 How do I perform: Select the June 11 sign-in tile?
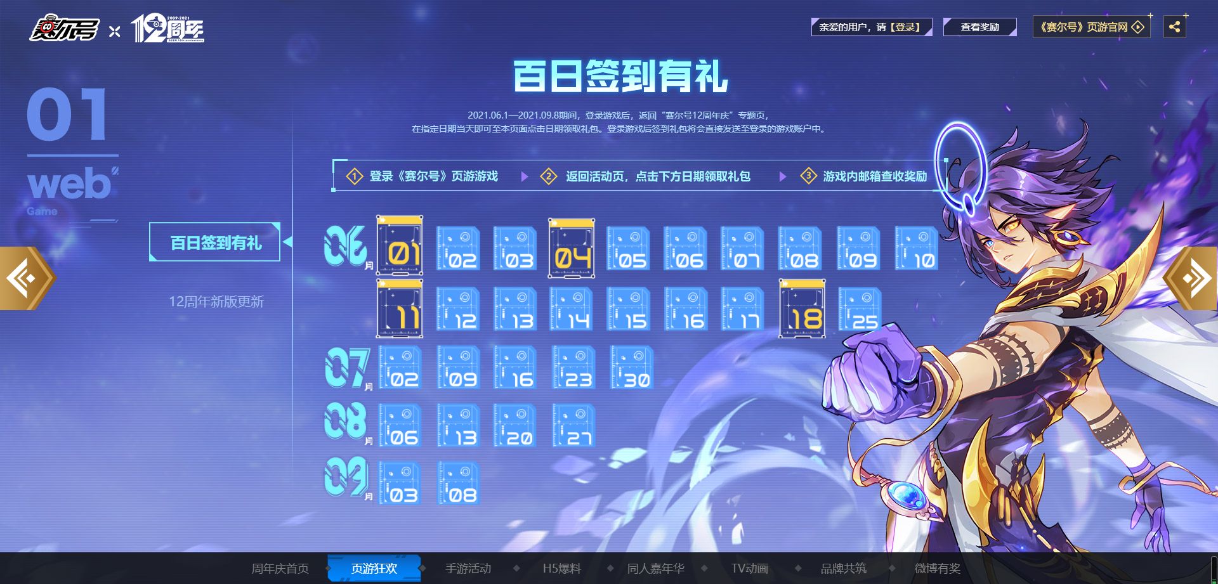pyautogui.click(x=400, y=309)
